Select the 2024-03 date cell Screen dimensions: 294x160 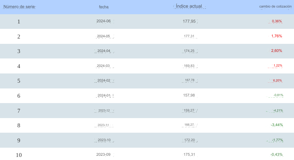coord(103,66)
